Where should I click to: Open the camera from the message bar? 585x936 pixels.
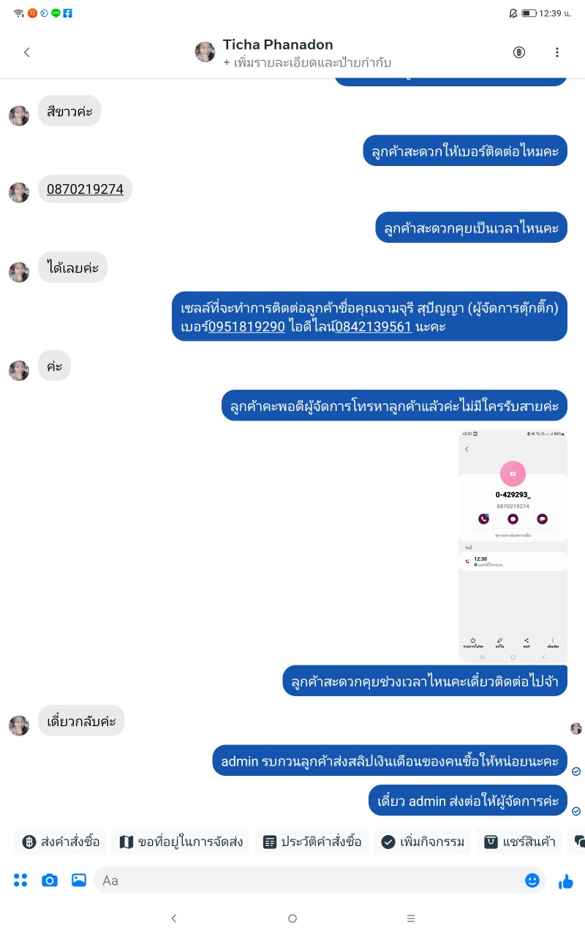tap(50, 880)
